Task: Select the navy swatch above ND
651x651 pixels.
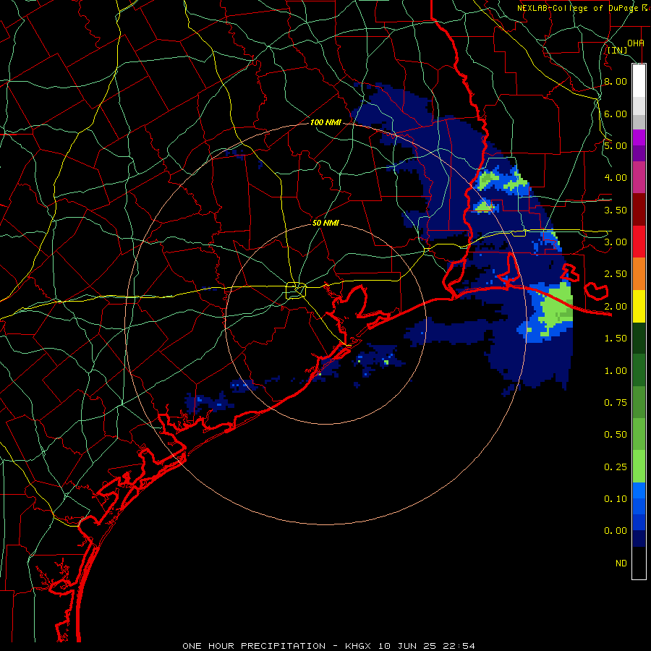Action: (639, 538)
